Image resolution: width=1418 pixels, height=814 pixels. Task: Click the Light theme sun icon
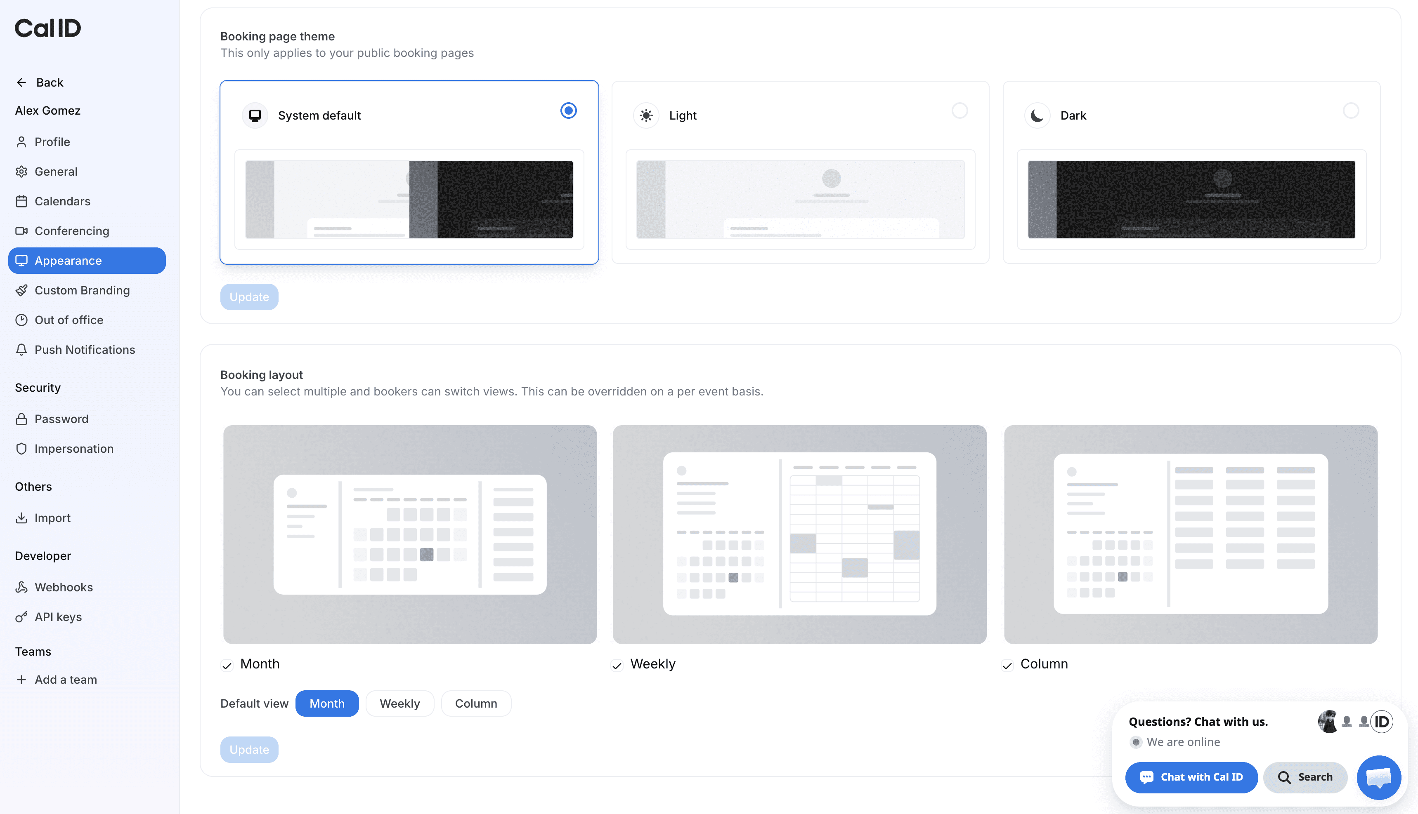click(x=646, y=115)
